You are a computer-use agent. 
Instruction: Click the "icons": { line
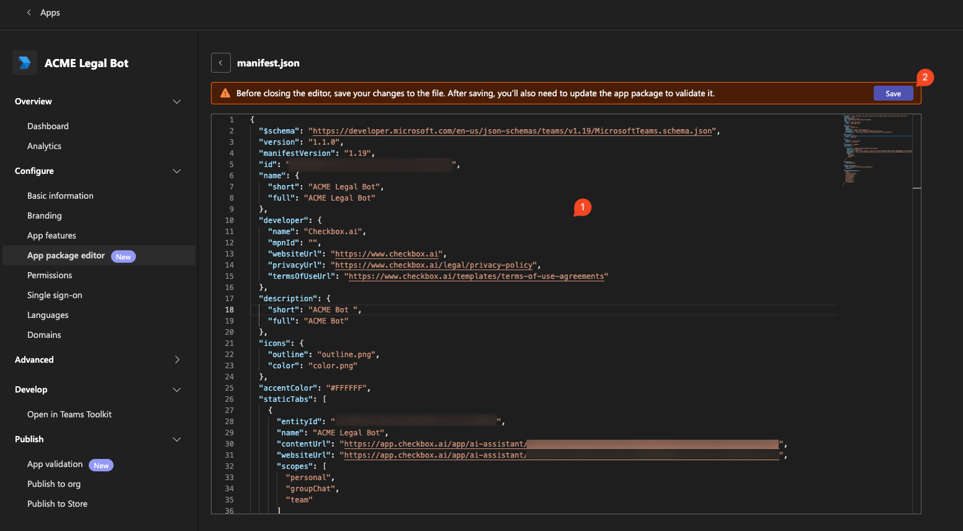point(281,343)
